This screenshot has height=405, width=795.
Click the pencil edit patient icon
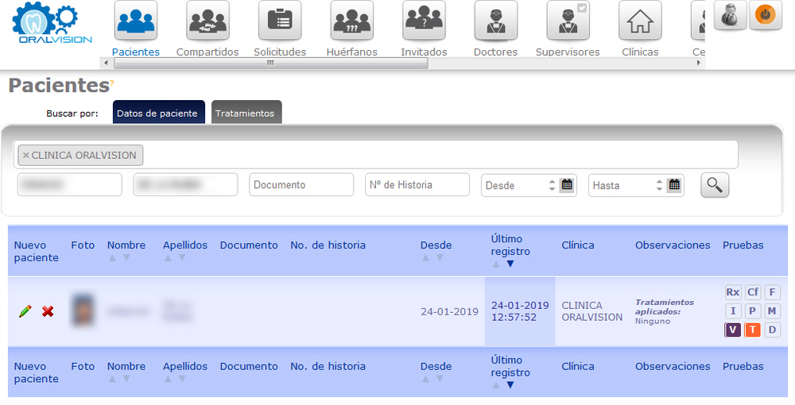click(25, 311)
